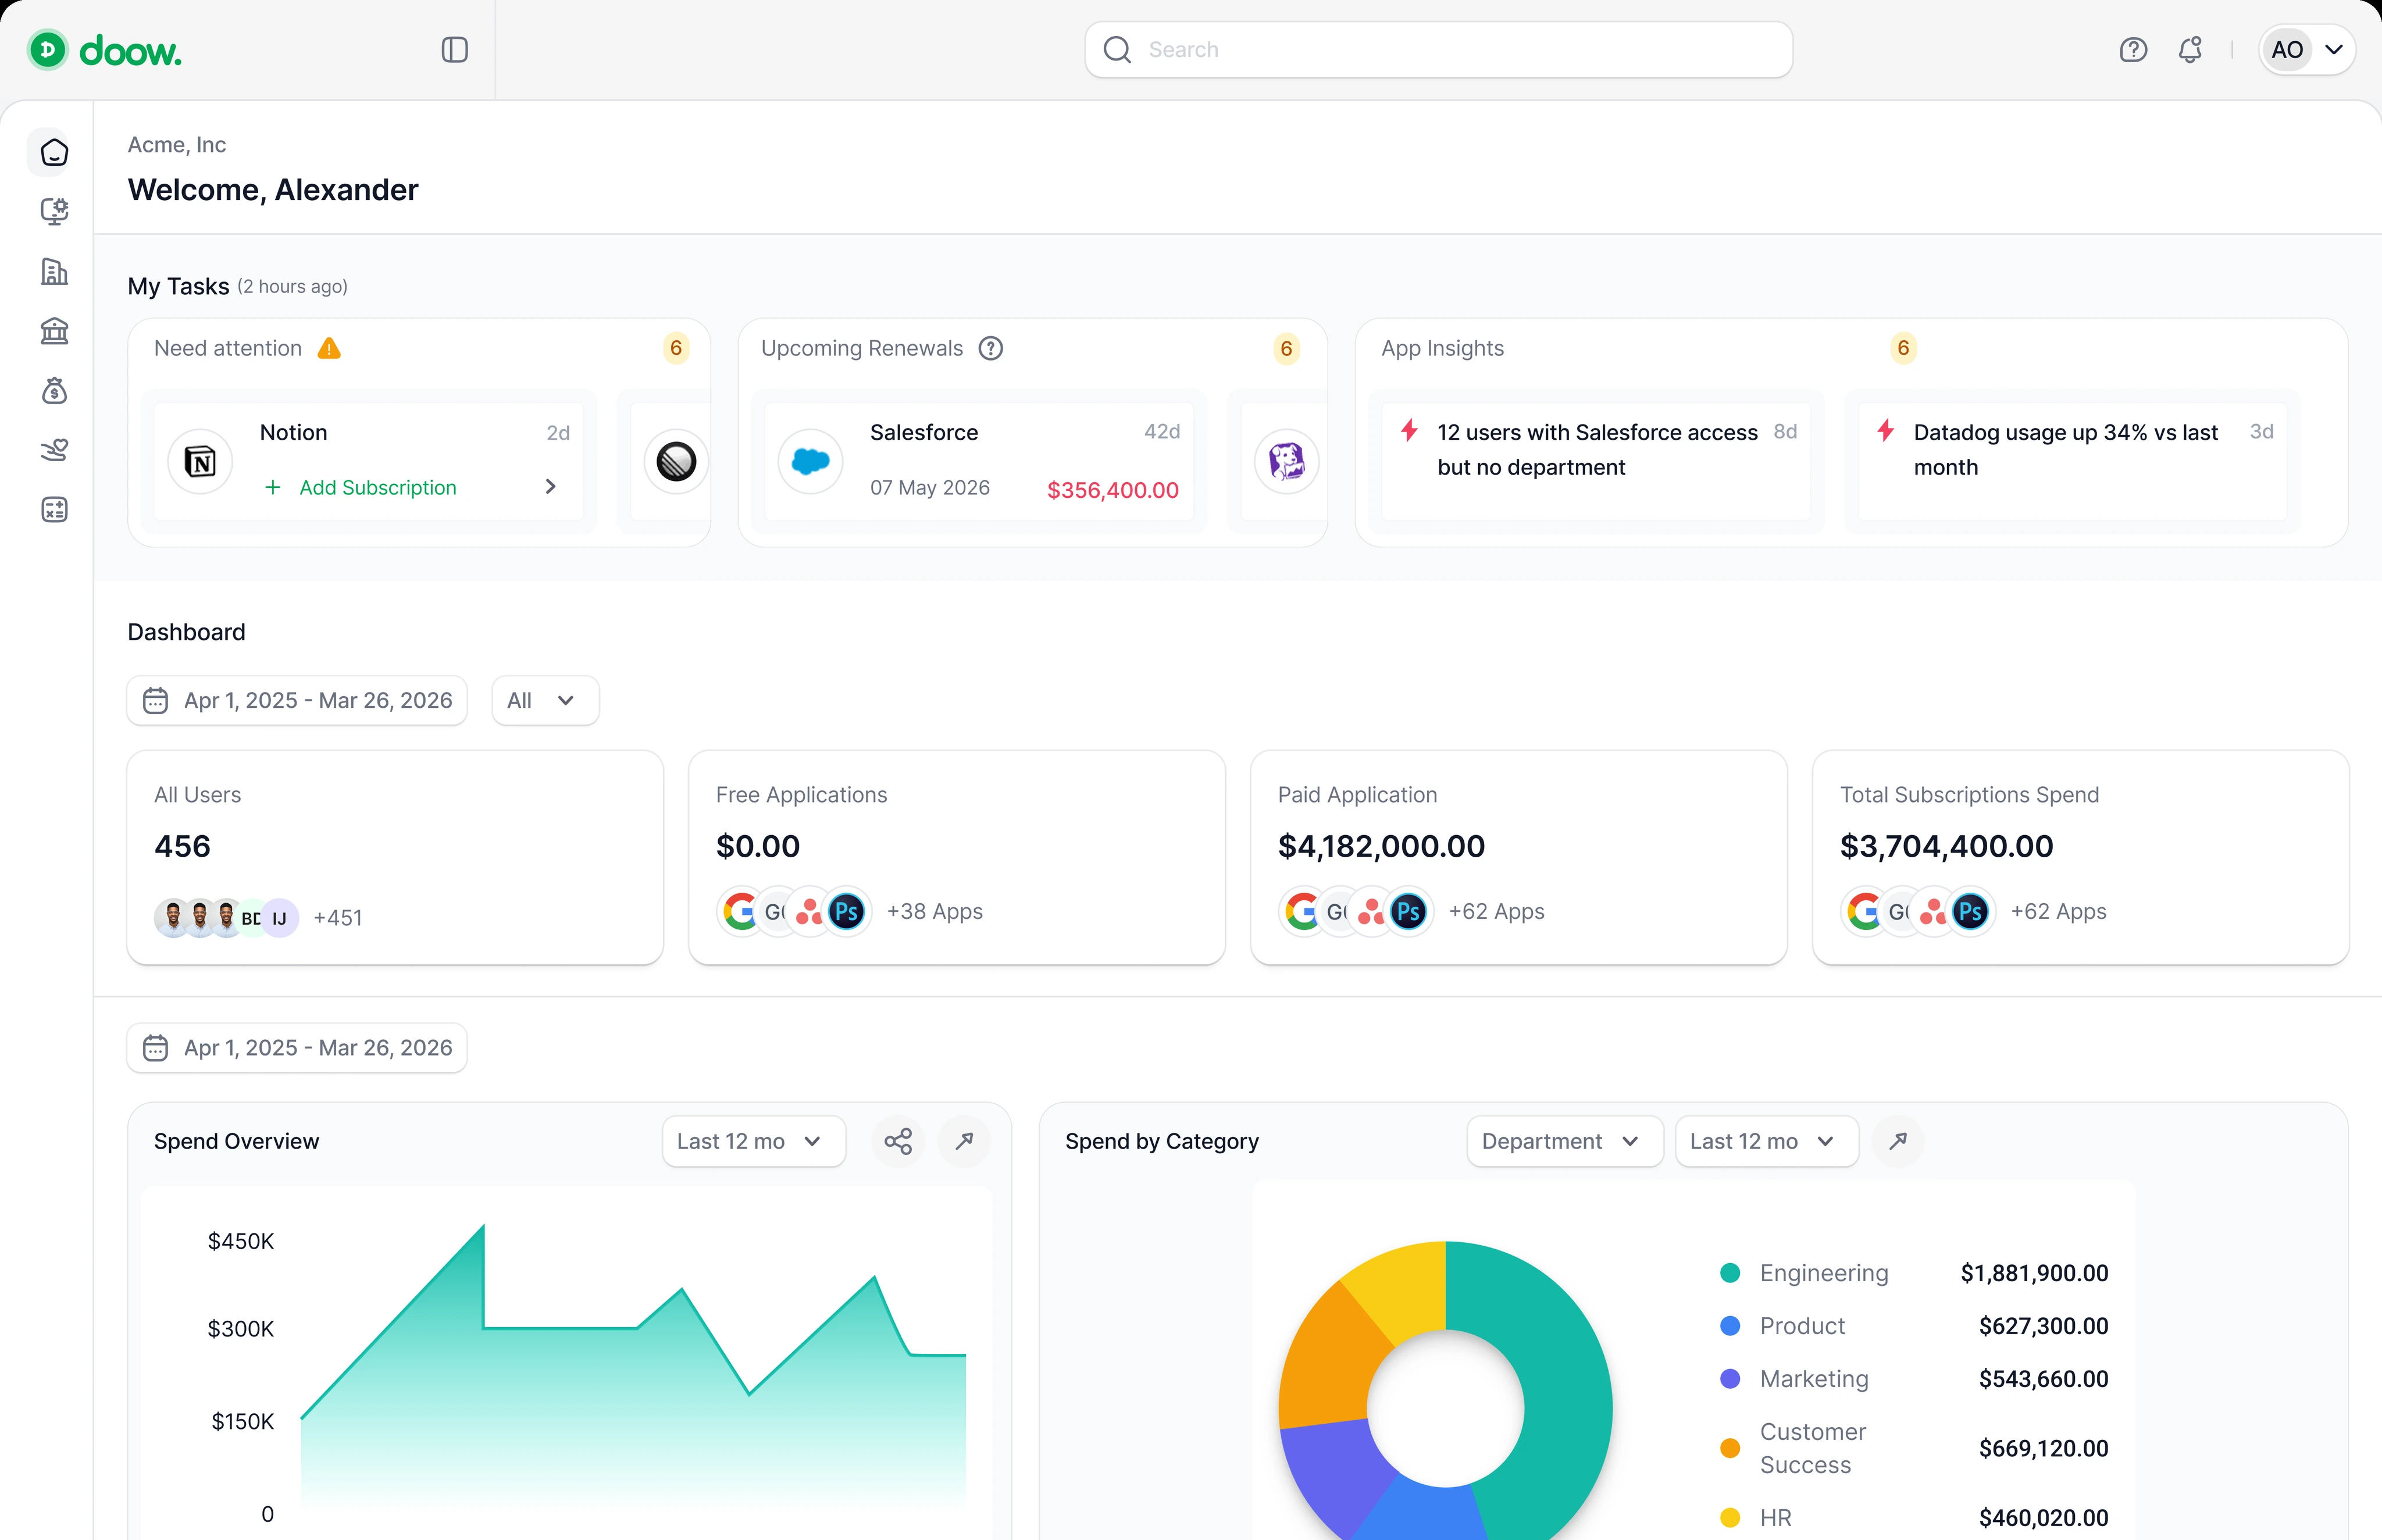Click the Upcoming Renewals info icon
Viewport: 2382px width, 1540px height.
(990, 348)
